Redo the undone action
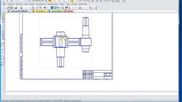This screenshot has height=102, width=182. [x=48, y=8]
